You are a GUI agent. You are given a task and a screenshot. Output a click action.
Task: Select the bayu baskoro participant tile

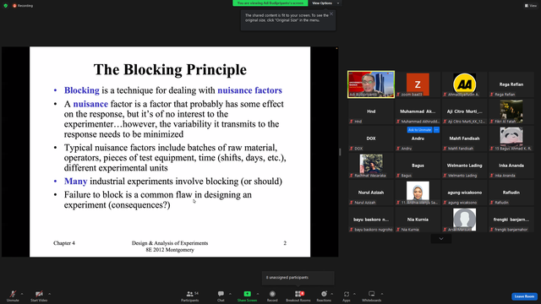pos(371,220)
